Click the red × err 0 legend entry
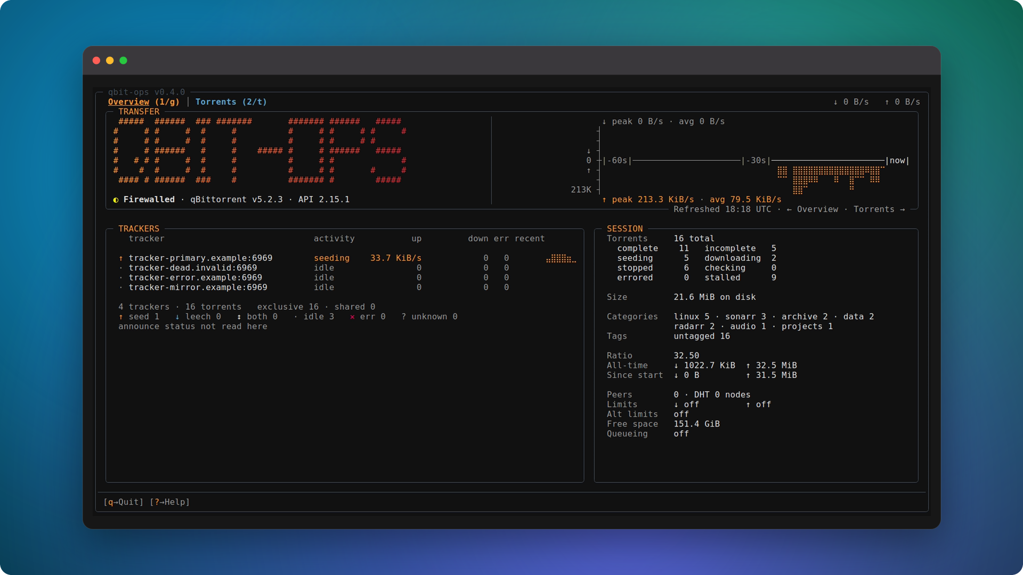This screenshot has width=1023, height=575. [368, 317]
